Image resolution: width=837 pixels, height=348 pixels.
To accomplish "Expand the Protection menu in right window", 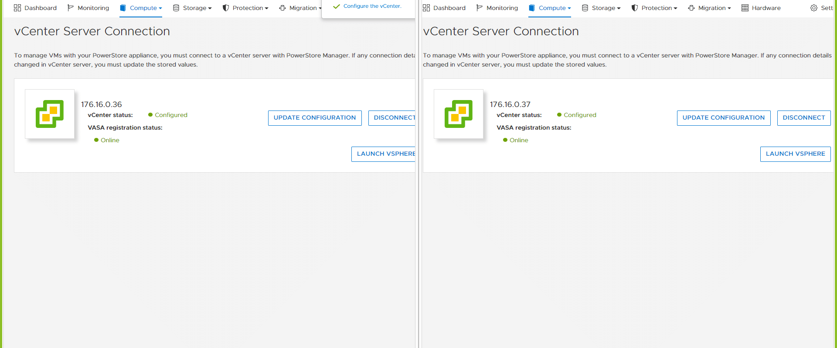I will [654, 8].
